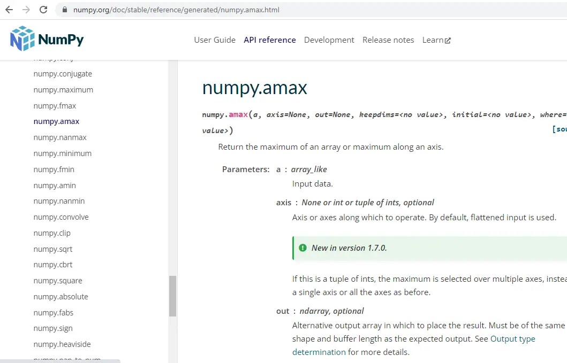Open numpy.clip in the sidebar

[x=52, y=233]
